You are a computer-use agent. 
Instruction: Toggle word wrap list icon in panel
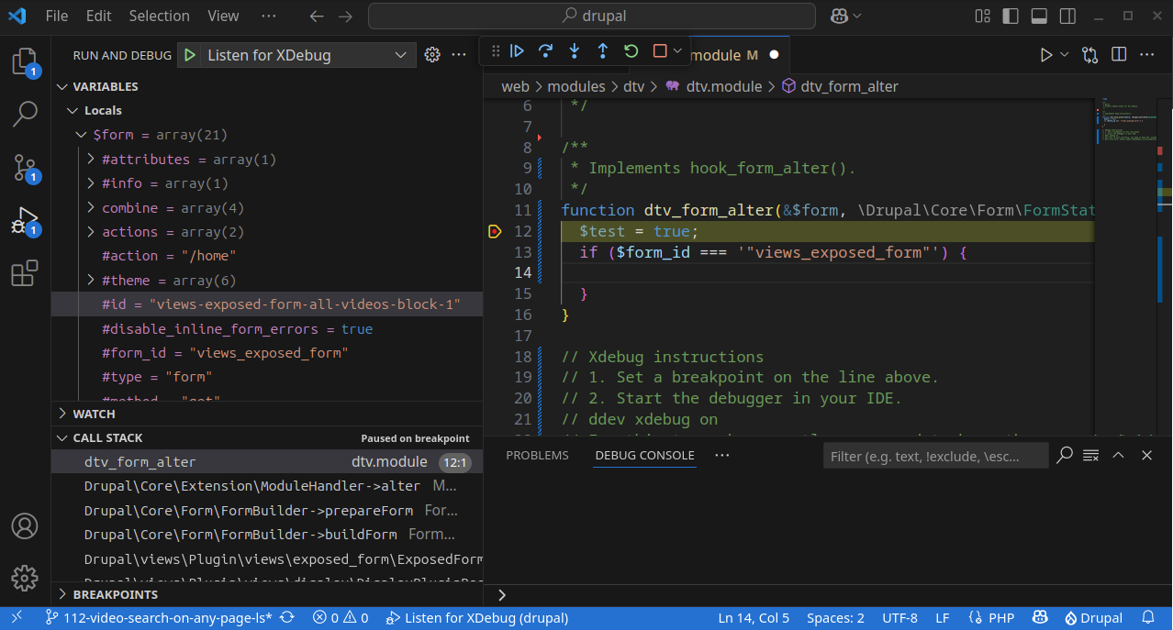[x=1090, y=455]
